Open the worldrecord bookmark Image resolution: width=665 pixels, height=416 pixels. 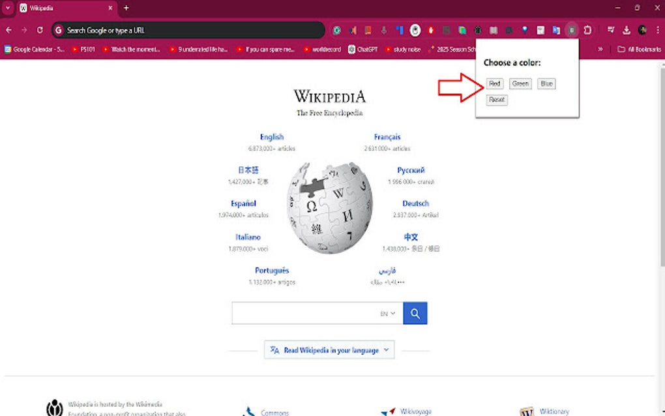[x=322, y=49]
